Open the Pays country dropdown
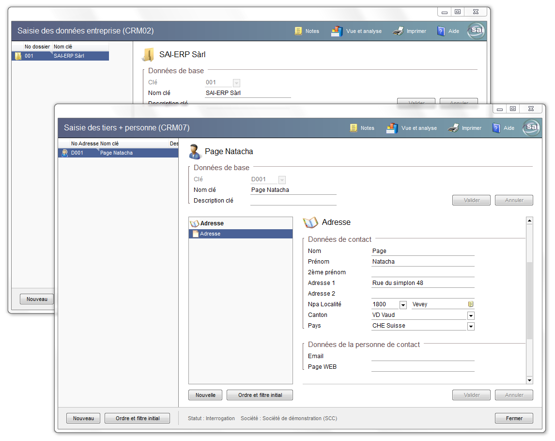Image resolution: width=555 pixels, height=441 pixels. [470, 326]
